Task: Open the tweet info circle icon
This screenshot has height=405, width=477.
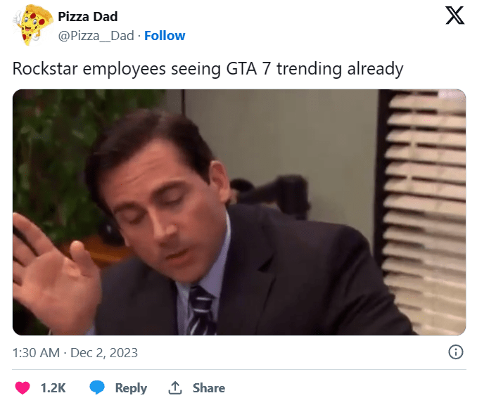Action: (455, 352)
